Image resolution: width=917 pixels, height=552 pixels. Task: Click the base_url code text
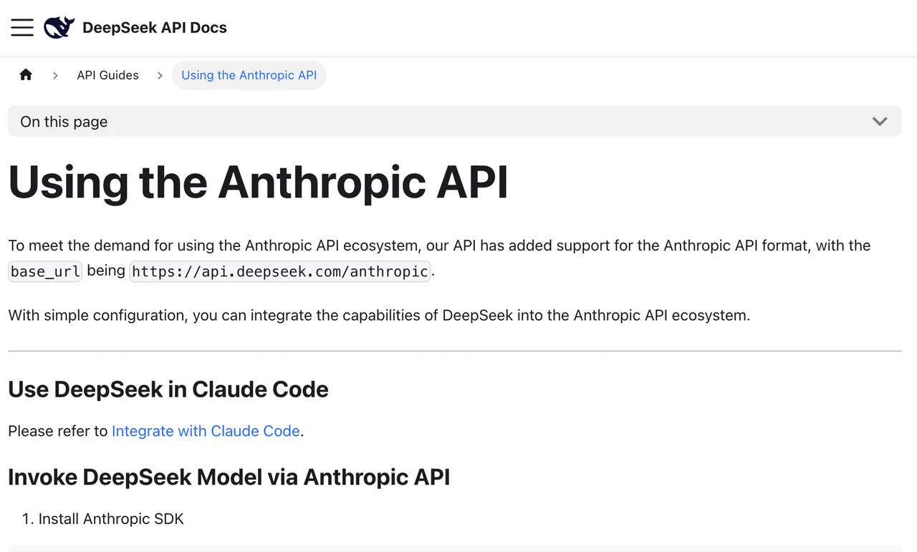point(45,272)
